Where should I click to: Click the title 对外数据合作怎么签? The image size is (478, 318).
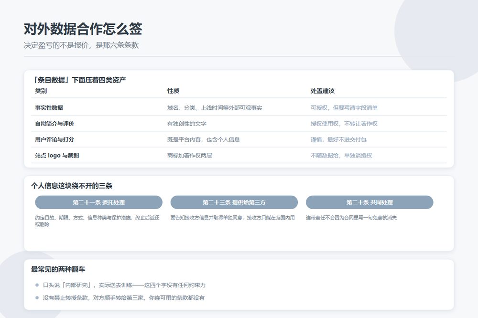[83, 29]
